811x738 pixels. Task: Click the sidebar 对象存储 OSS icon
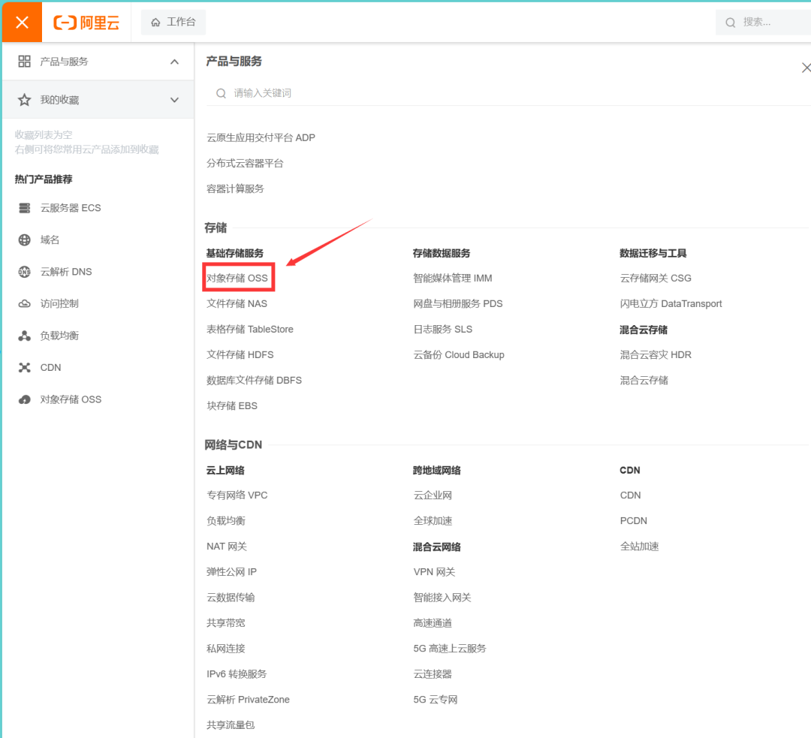[24, 399]
